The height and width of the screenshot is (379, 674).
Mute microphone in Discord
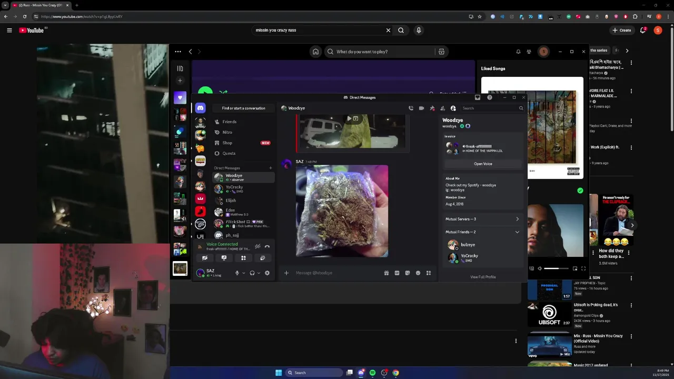point(237,273)
